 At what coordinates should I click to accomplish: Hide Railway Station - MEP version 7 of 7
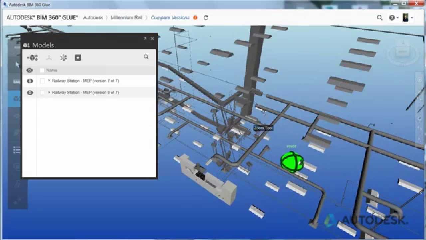coord(30,81)
